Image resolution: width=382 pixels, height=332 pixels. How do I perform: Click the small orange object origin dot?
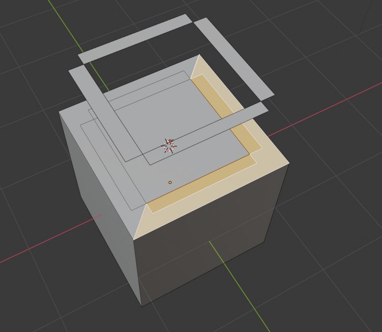(x=170, y=182)
